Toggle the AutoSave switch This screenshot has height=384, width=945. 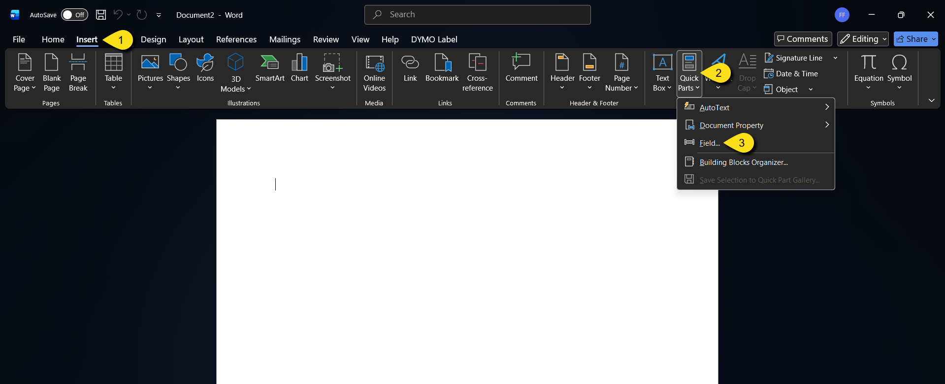(x=74, y=15)
